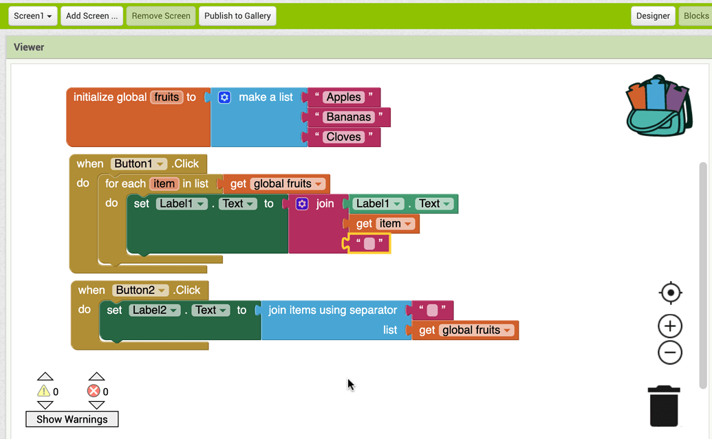Viewport: 712px width, 439px height.
Task: Open the Screen1 dropdown
Action: tap(32, 15)
